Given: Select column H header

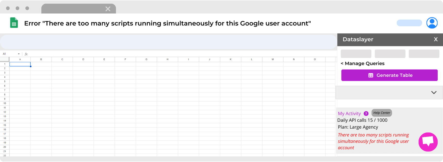Looking at the screenshot, I should coord(167,59).
